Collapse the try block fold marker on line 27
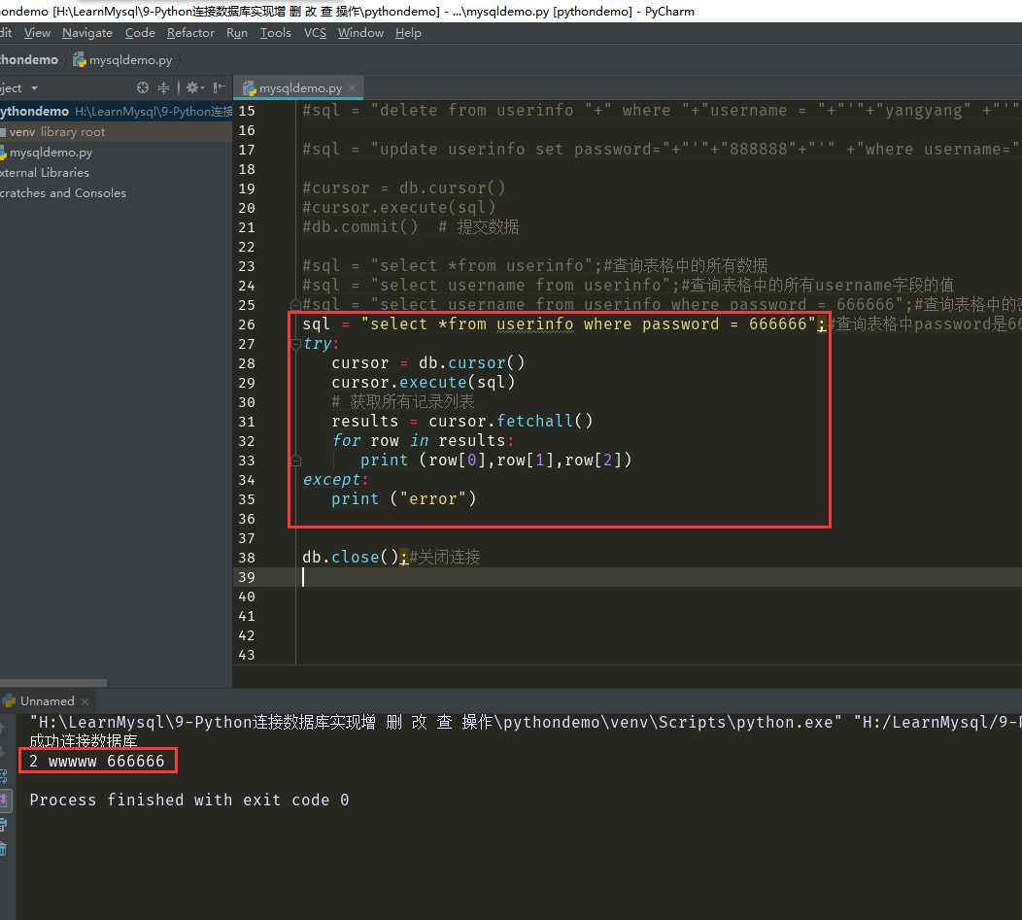The width and height of the screenshot is (1022, 920). [295, 344]
